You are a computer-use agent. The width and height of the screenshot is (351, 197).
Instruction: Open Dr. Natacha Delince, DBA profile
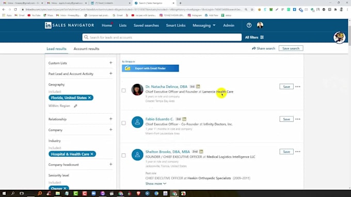pos(166,86)
